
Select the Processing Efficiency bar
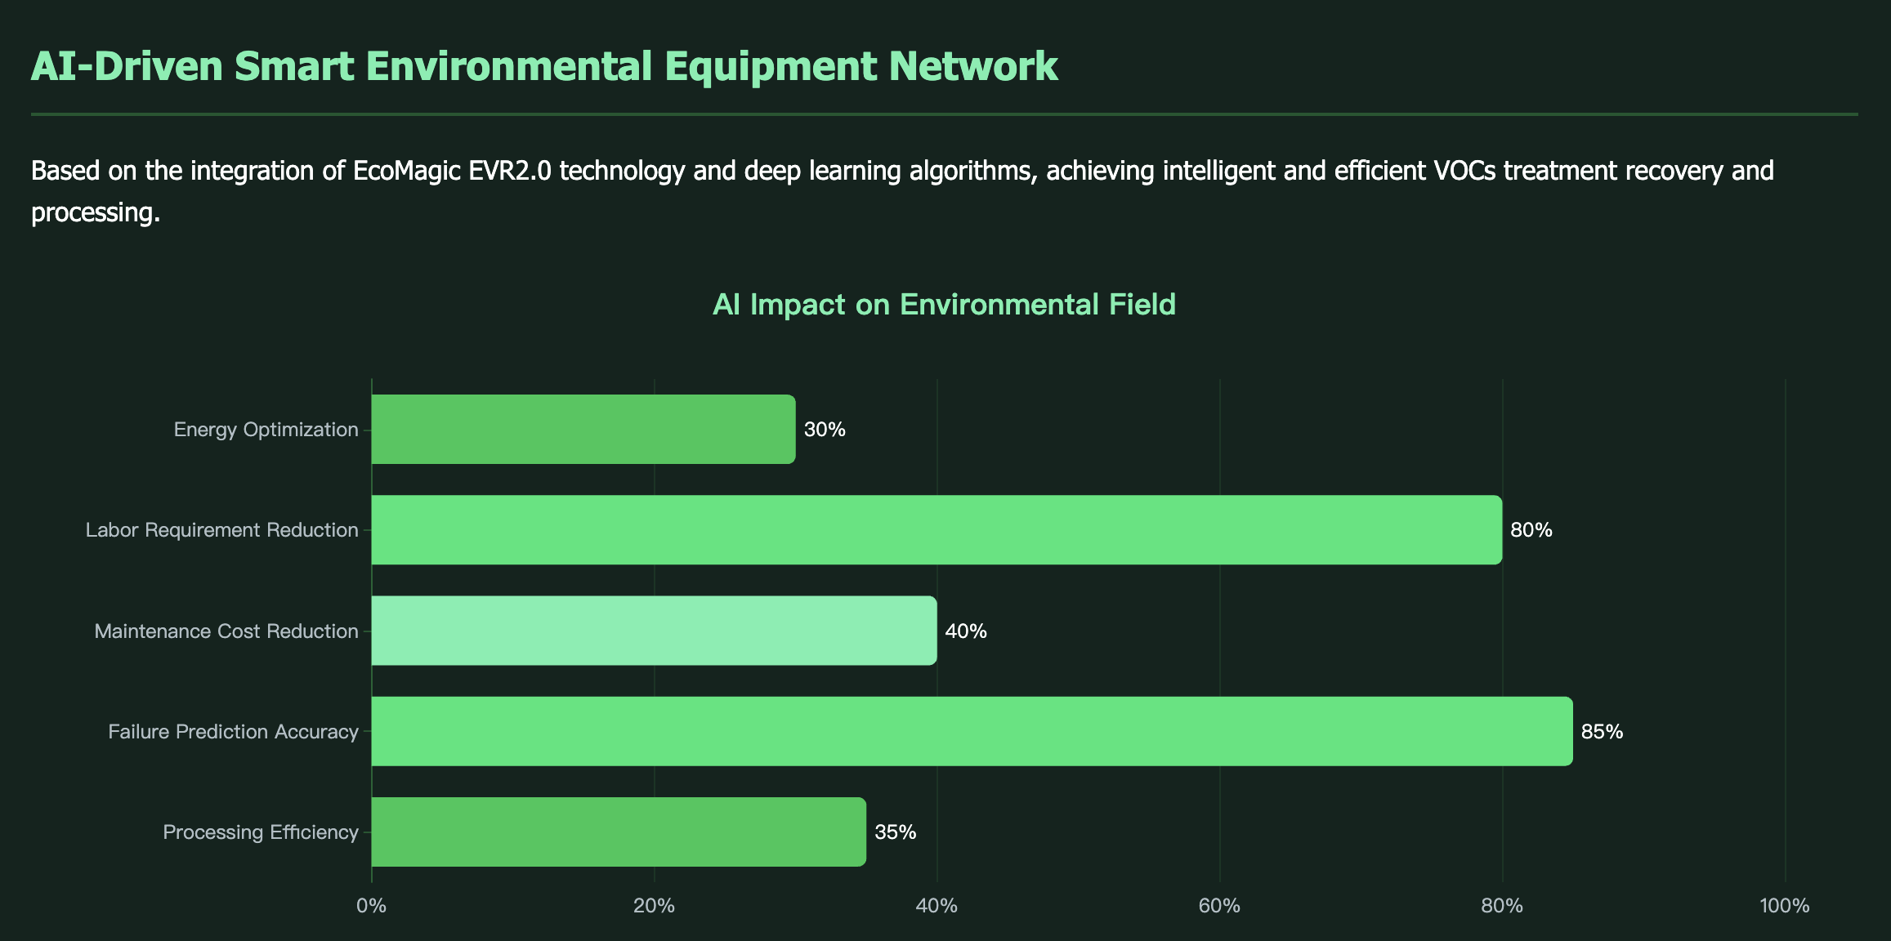click(x=619, y=832)
